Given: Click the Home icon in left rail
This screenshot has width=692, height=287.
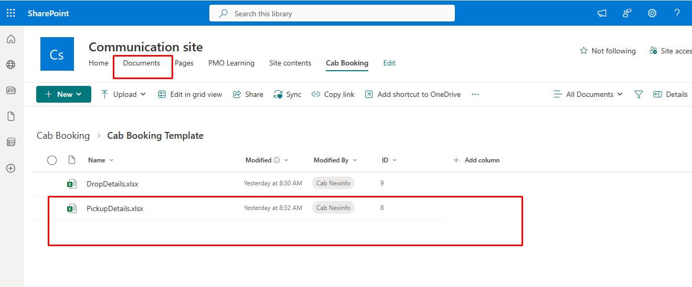Looking at the screenshot, I should click(x=11, y=39).
